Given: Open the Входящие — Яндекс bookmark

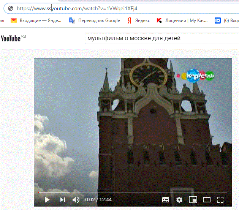Looking at the screenshot, I should (36, 21).
